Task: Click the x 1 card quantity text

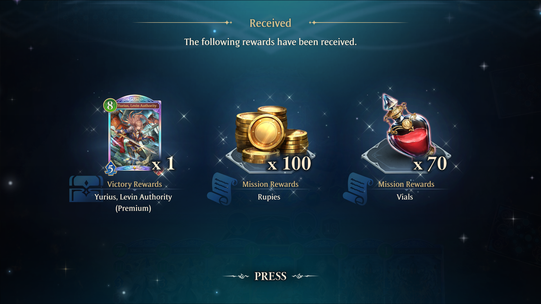Action: tap(163, 163)
